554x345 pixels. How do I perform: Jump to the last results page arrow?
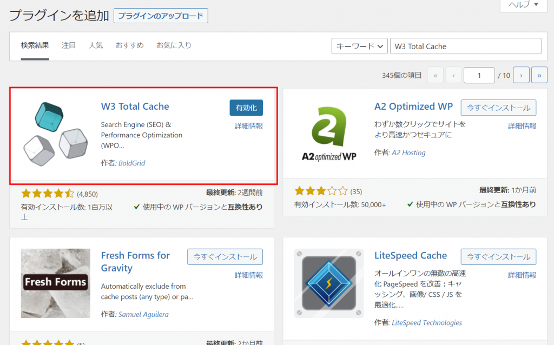coord(539,75)
